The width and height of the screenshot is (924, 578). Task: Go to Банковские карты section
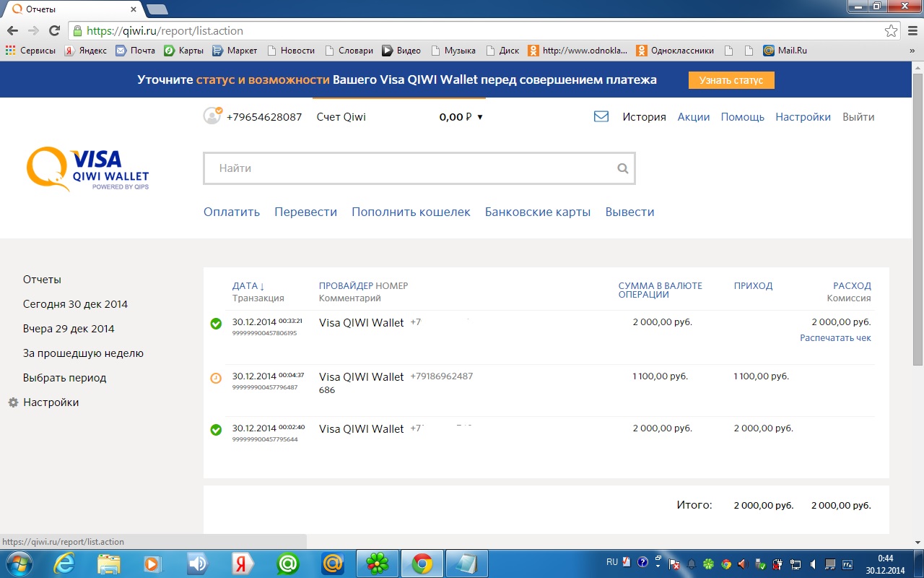[x=538, y=212]
